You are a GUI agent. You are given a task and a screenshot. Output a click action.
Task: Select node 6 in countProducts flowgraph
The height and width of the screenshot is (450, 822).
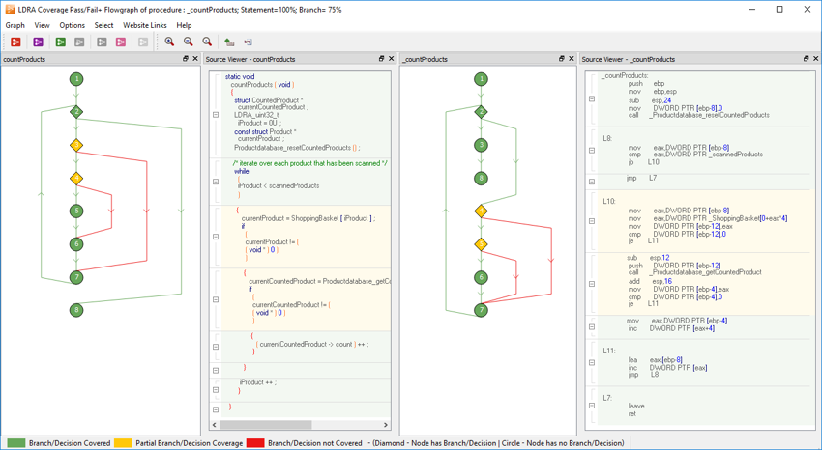(76, 244)
